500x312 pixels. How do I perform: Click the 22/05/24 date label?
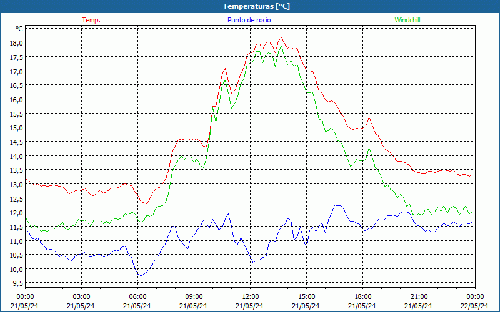474,306
